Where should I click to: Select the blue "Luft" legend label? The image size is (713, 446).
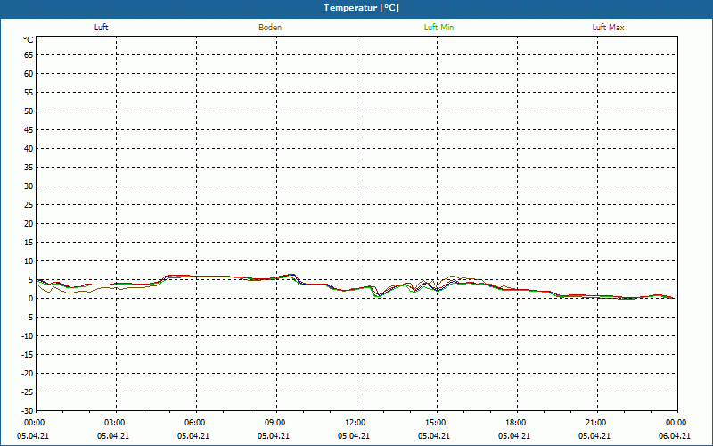click(x=101, y=28)
